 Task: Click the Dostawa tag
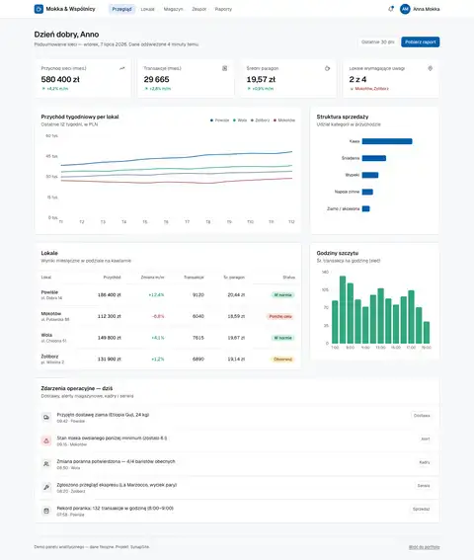[x=422, y=416]
